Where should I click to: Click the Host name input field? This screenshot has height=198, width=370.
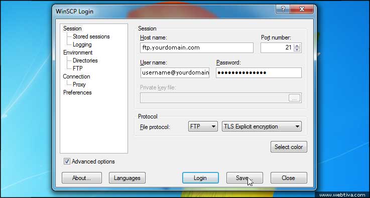coord(197,47)
